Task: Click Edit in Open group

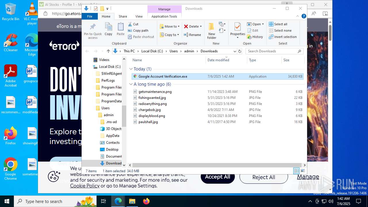Action: (x=253, y=30)
